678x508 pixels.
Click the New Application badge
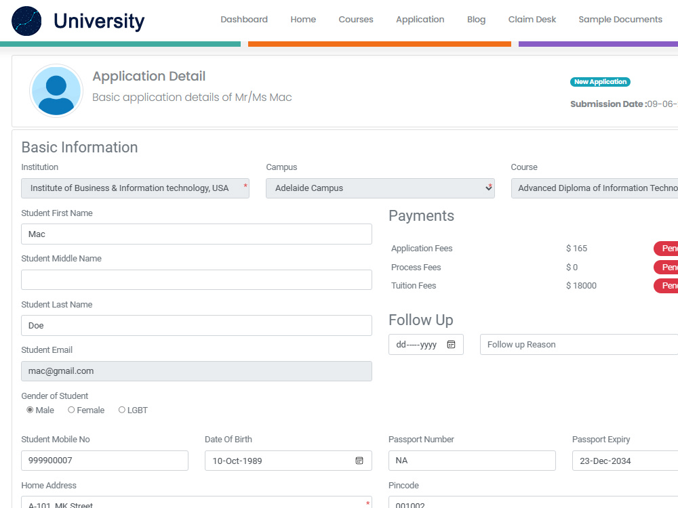tap(600, 81)
